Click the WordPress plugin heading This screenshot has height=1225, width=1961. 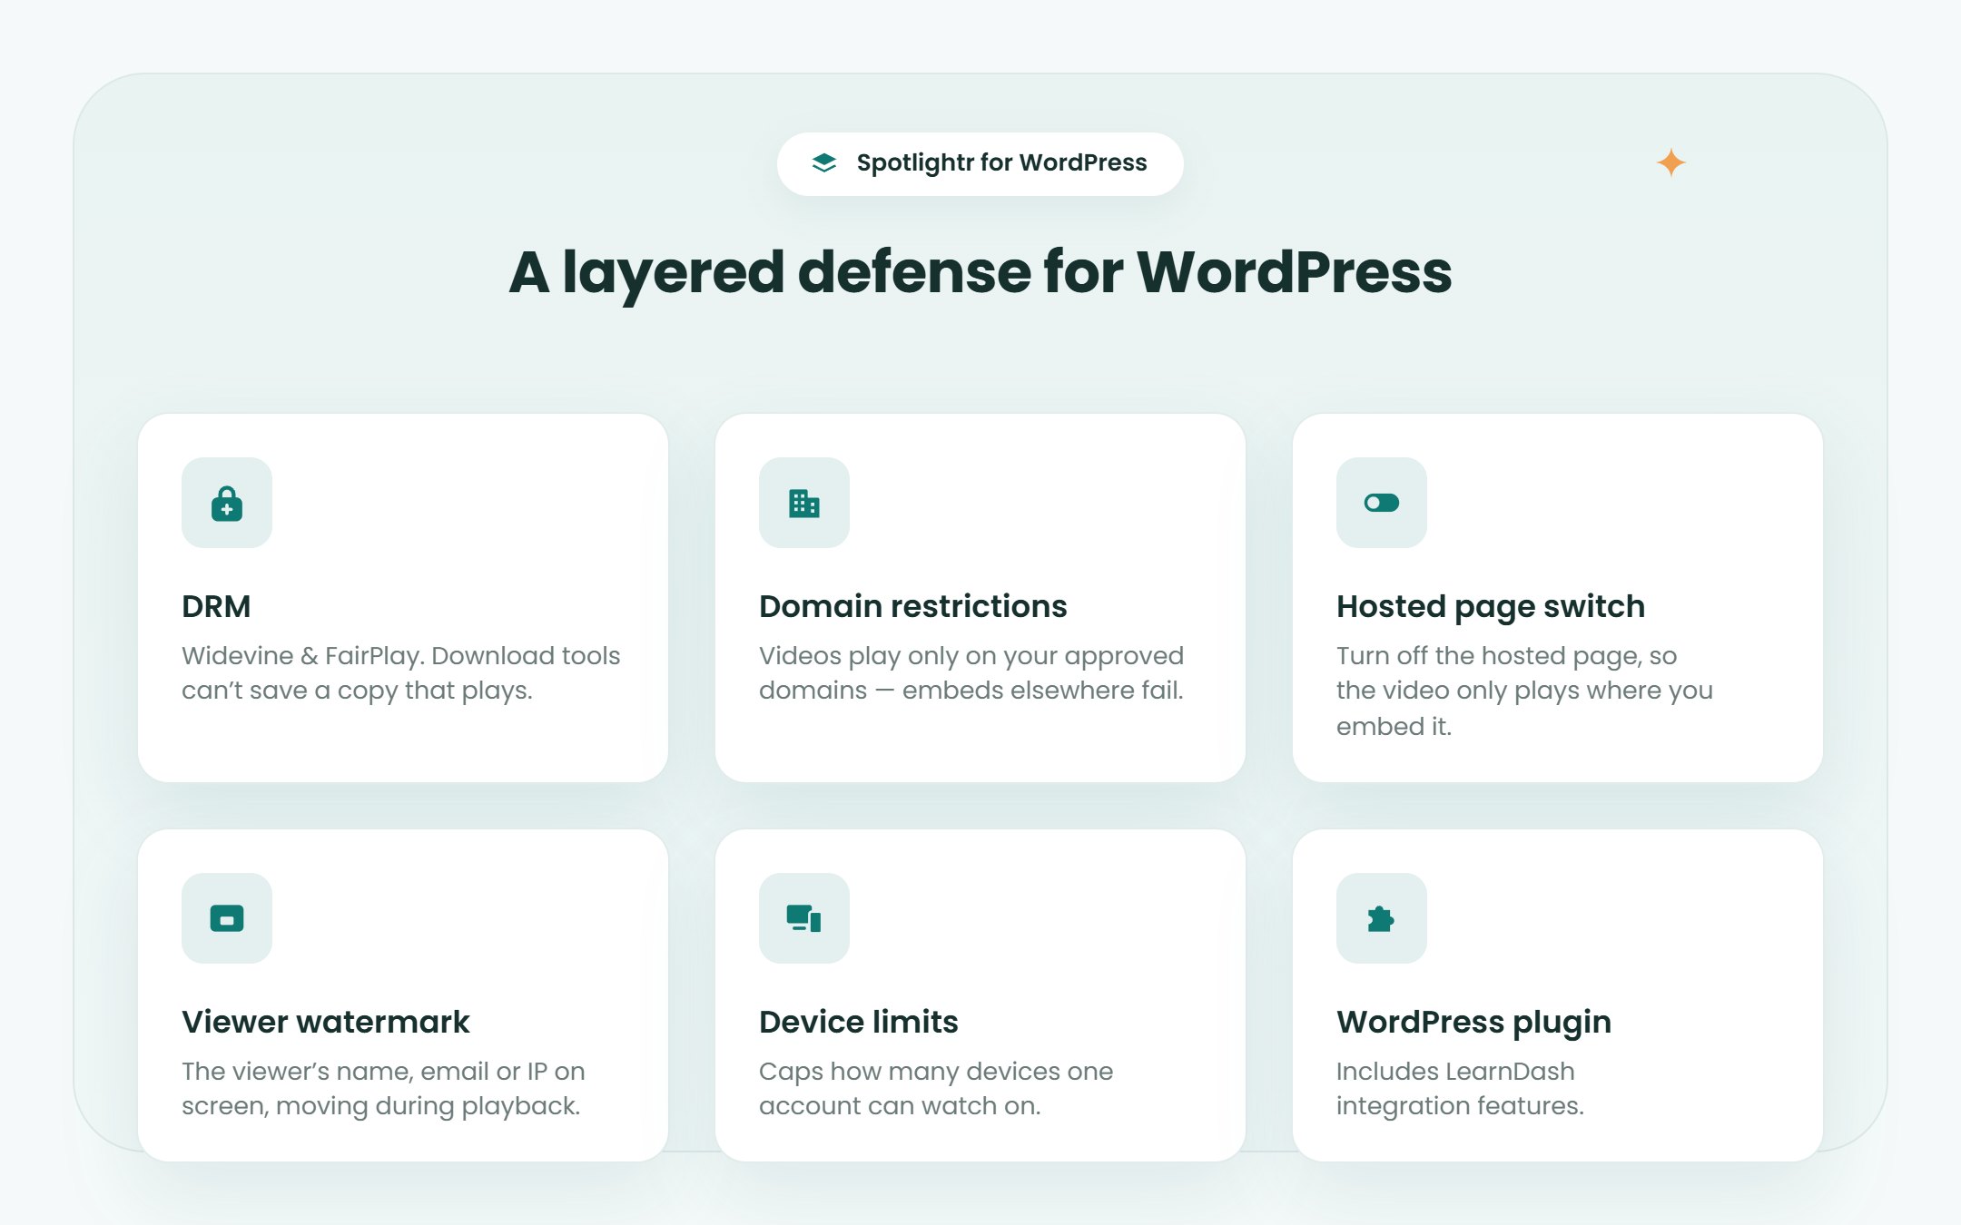(1473, 1023)
